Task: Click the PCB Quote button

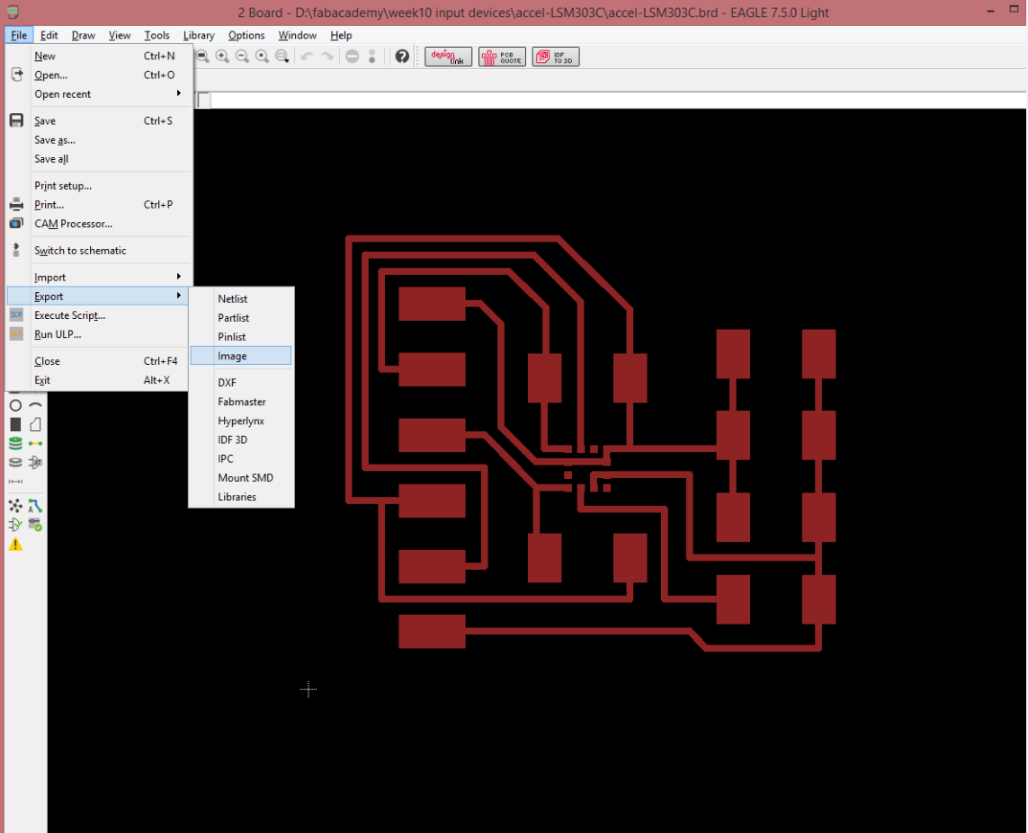Action: tap(502, 57)
